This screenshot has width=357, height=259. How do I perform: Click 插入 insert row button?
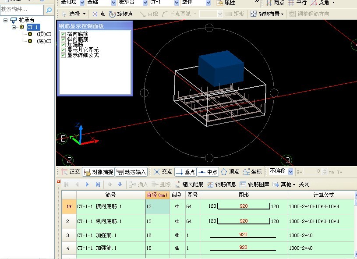138,184
